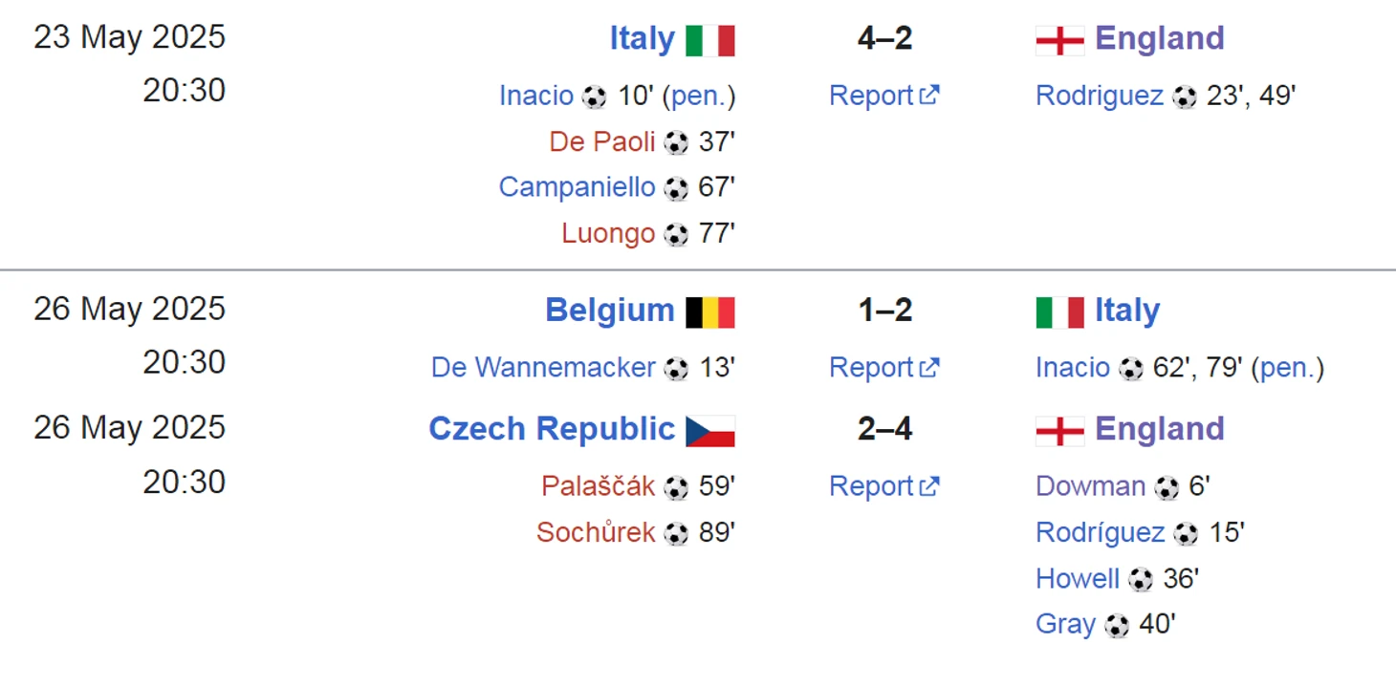
Task: Click the goal ball icon beside Dowman
Action: pos(1166,487)
